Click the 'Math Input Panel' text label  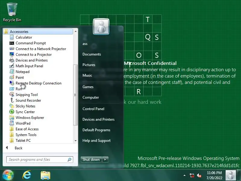[29, 66]
